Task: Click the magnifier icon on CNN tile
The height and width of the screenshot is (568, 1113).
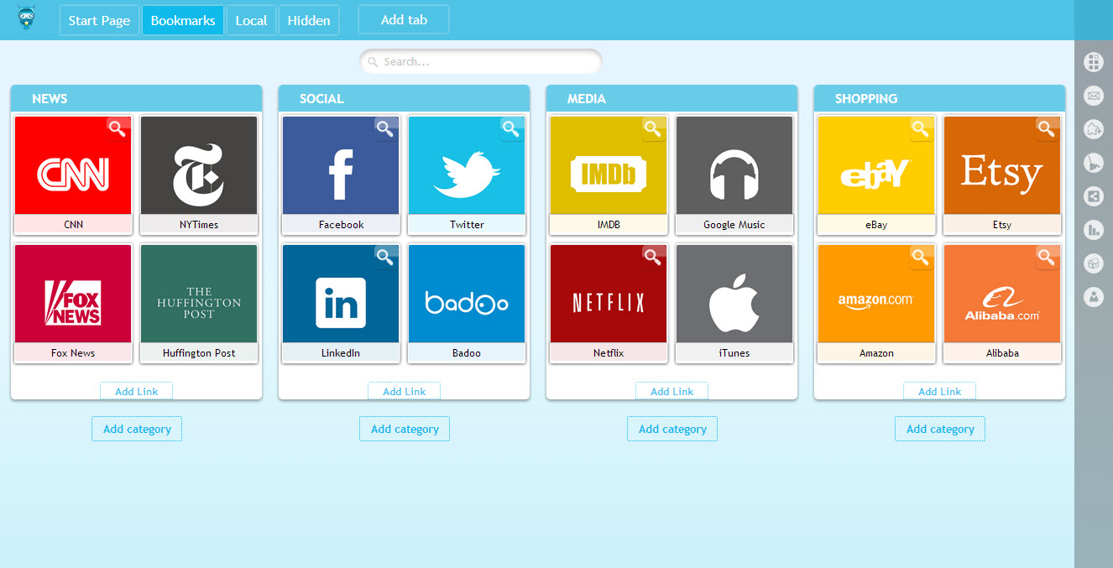Action: (118, 128)
